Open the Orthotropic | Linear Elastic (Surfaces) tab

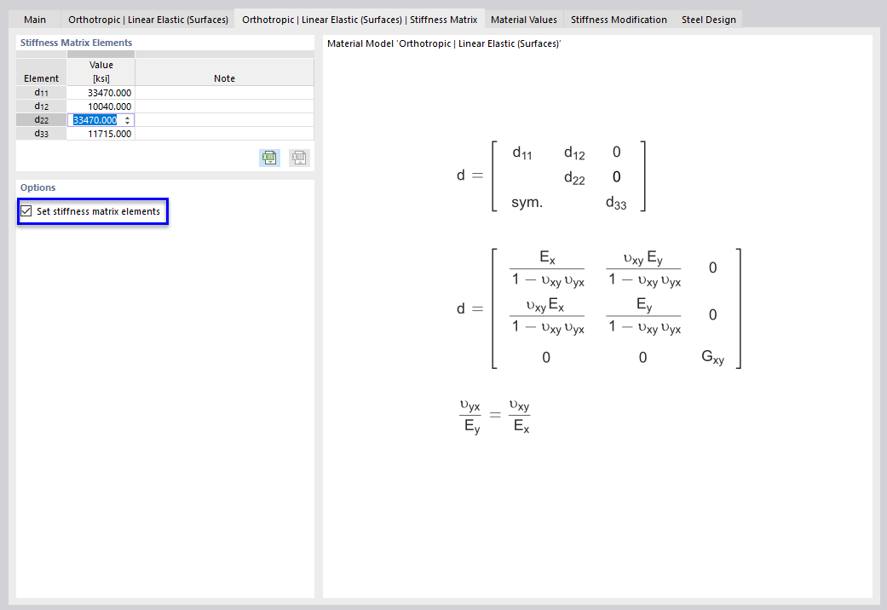click(x=148, y=18)
